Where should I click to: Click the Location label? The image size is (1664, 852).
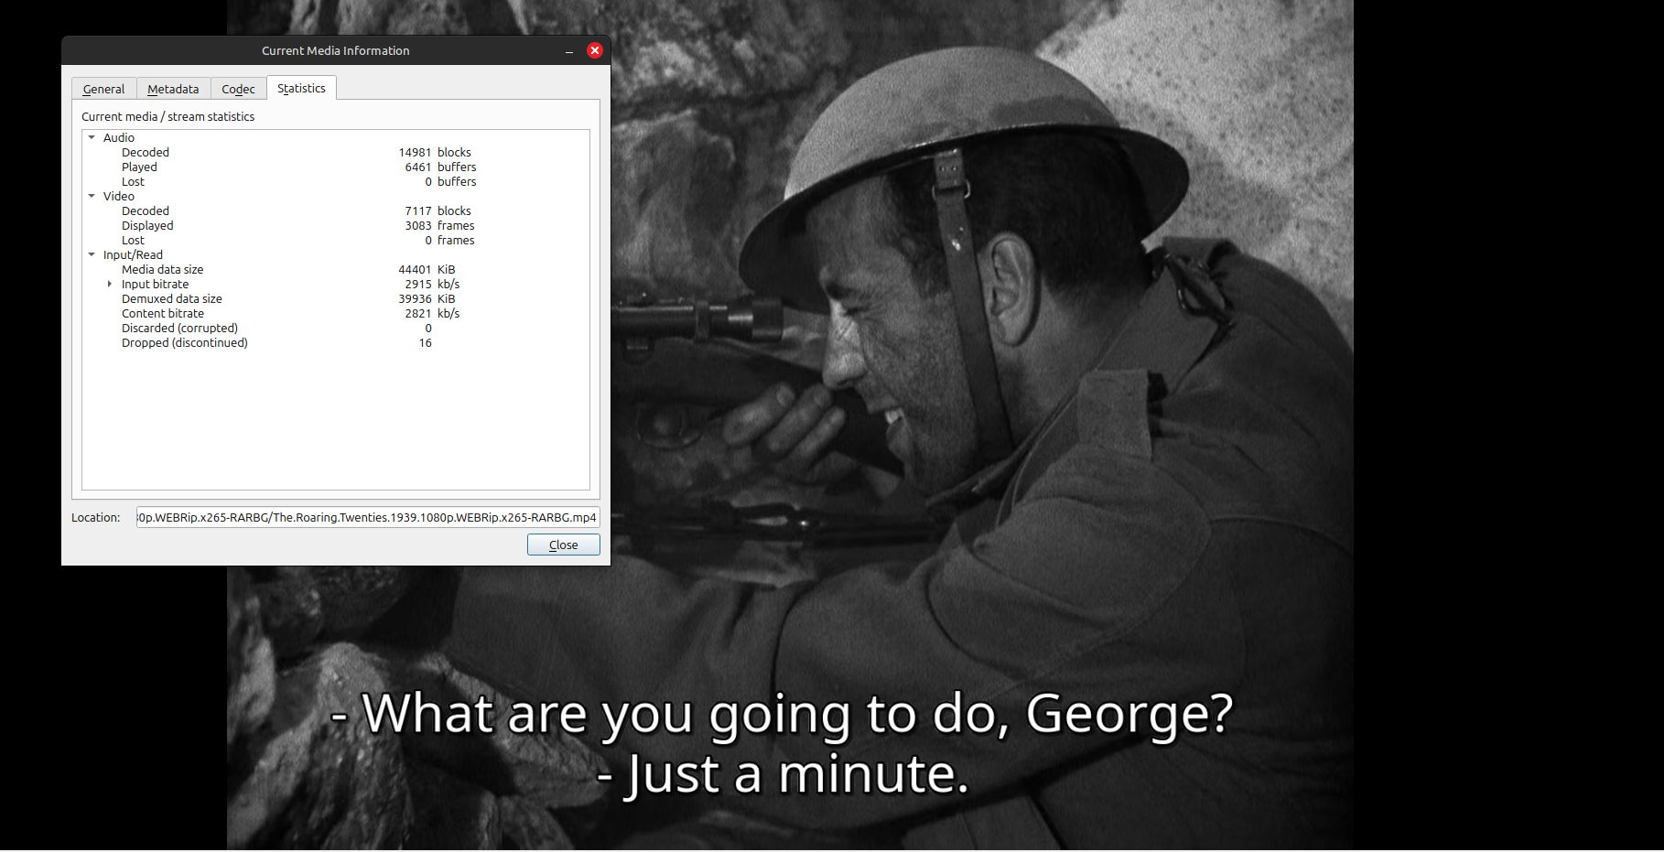point(96,517)
